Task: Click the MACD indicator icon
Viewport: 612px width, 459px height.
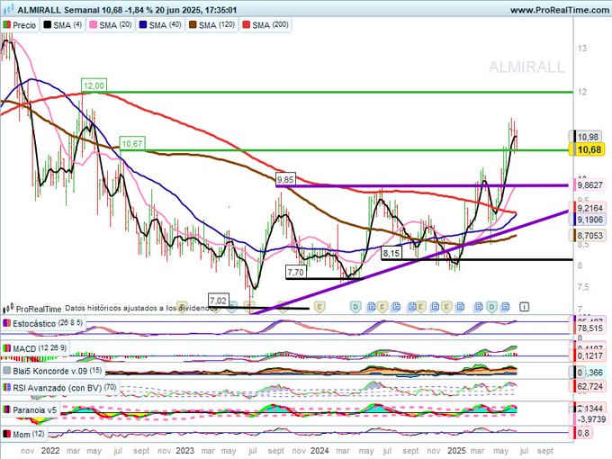Action: (6, 348)
